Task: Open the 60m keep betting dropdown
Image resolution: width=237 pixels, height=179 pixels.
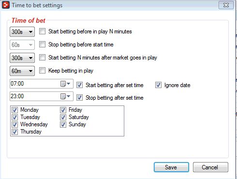Action: coord(22,71)
